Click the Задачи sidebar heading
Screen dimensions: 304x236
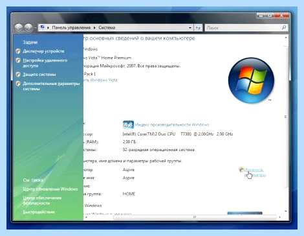click(30, 42)
